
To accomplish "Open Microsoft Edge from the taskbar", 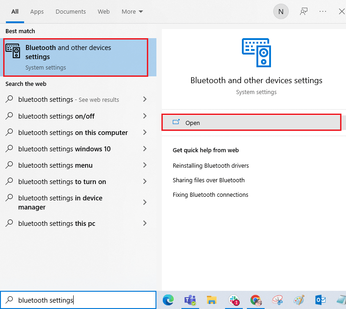I will (168, 300).
